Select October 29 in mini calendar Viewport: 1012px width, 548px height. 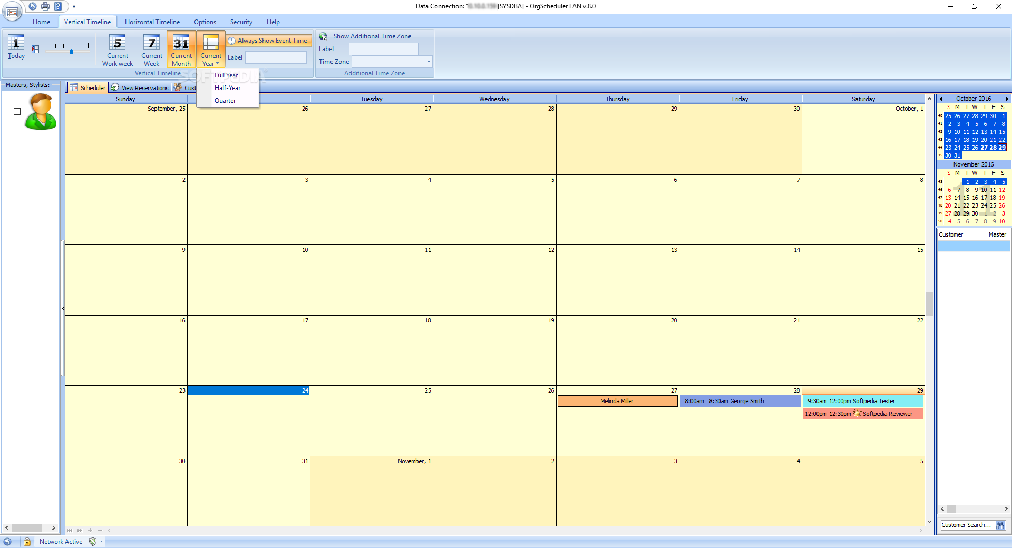click(x=1002, y=148)
